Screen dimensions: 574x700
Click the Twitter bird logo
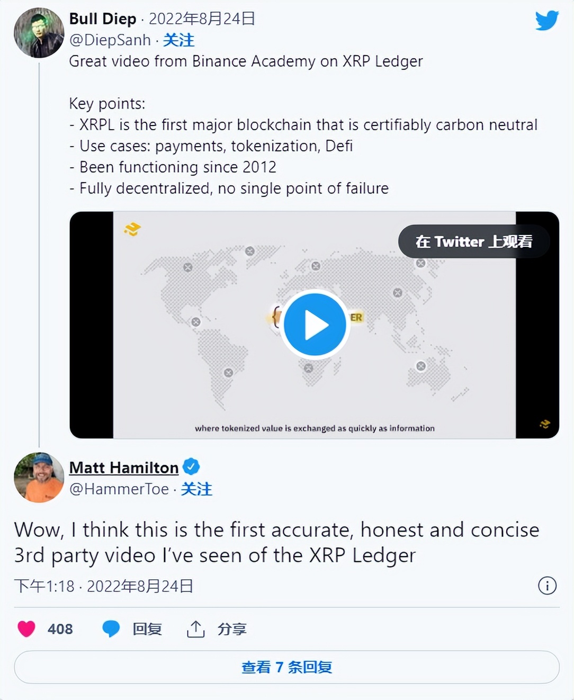click(546, 20)
